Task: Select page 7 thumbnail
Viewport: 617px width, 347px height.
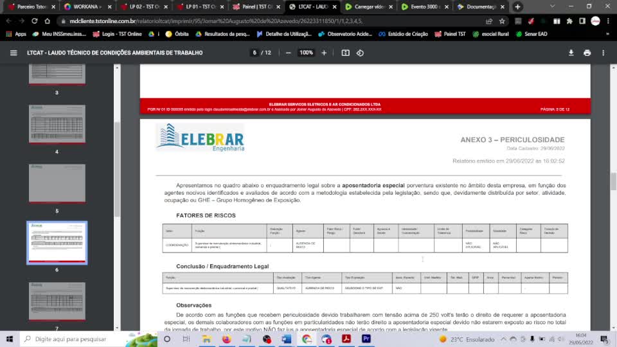Action: [x=57, y=301]
